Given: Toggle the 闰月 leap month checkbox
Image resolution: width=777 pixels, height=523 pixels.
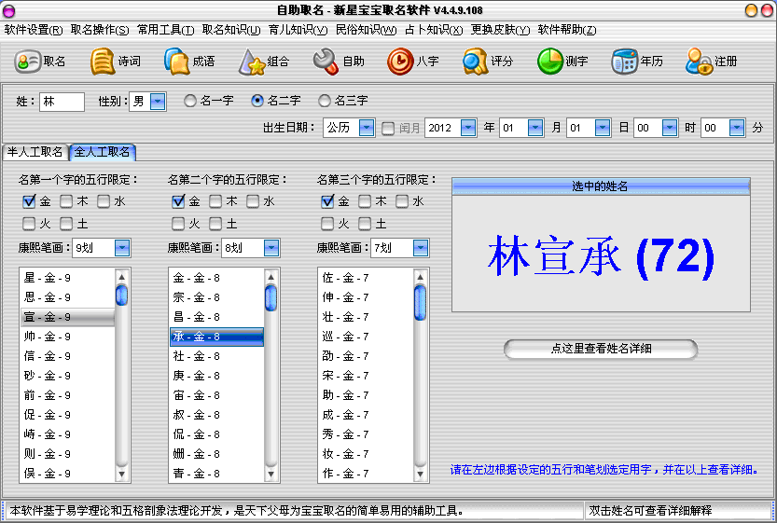Looking at the screenshot, I should (388, 129).
